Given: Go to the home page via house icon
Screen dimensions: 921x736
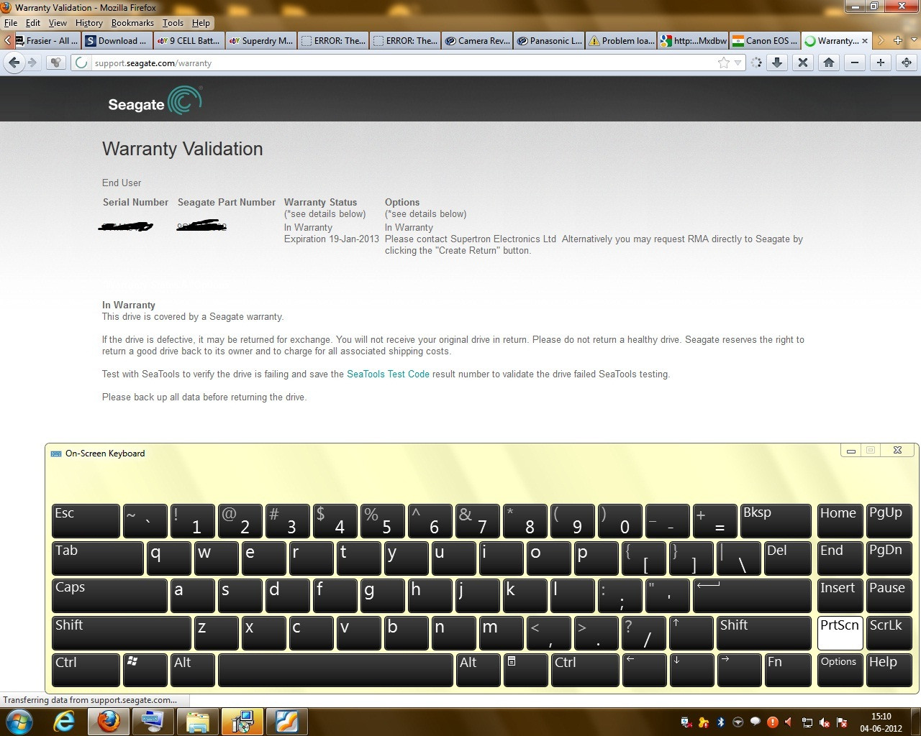Looking at the screenshot, I should (829, 63).
